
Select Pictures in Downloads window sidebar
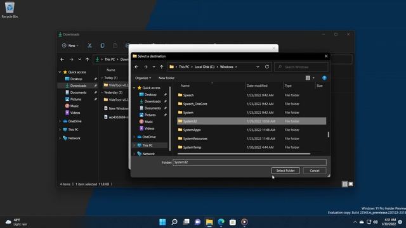click(75, 99)
